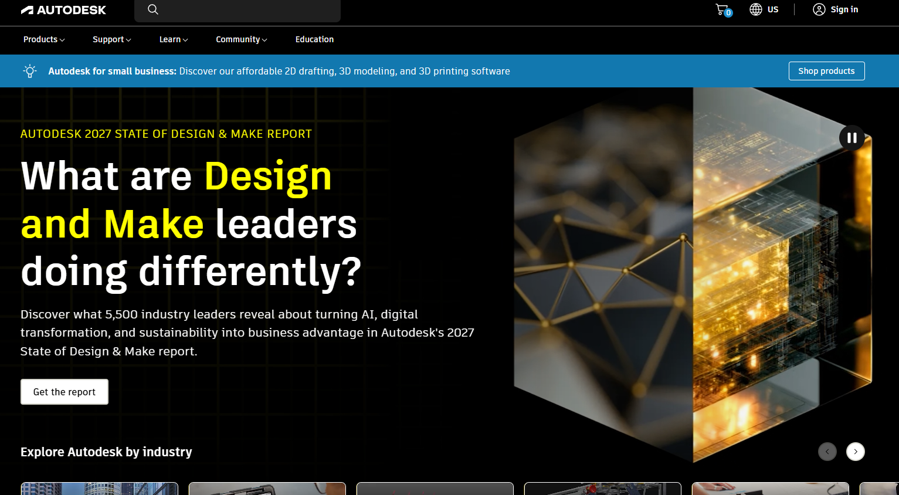Expand the Support menu
Screen dimensions: 899x495
112,39
